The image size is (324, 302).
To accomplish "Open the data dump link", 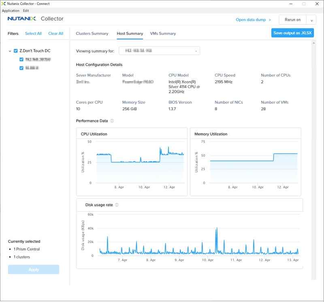I will point(253,19).
